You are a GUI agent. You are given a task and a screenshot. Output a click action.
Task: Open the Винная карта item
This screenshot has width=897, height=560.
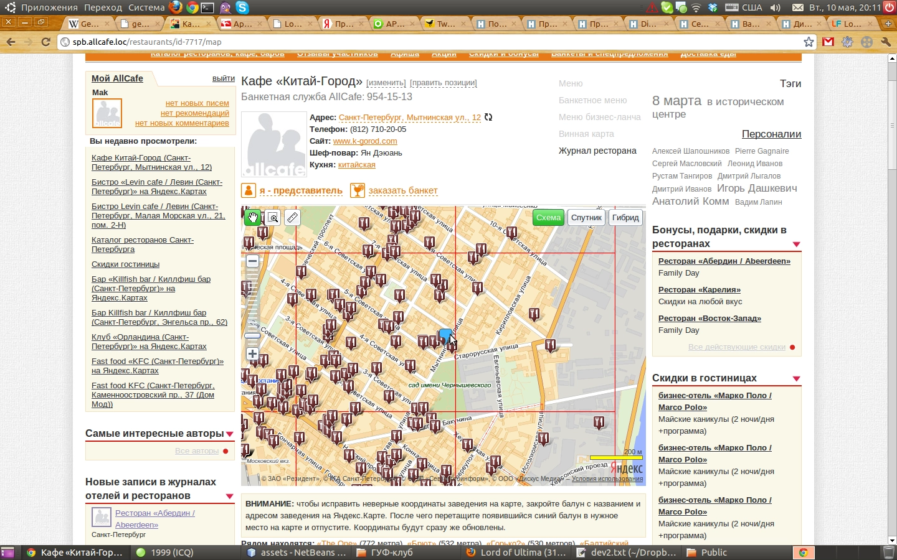tap(586, 134)
